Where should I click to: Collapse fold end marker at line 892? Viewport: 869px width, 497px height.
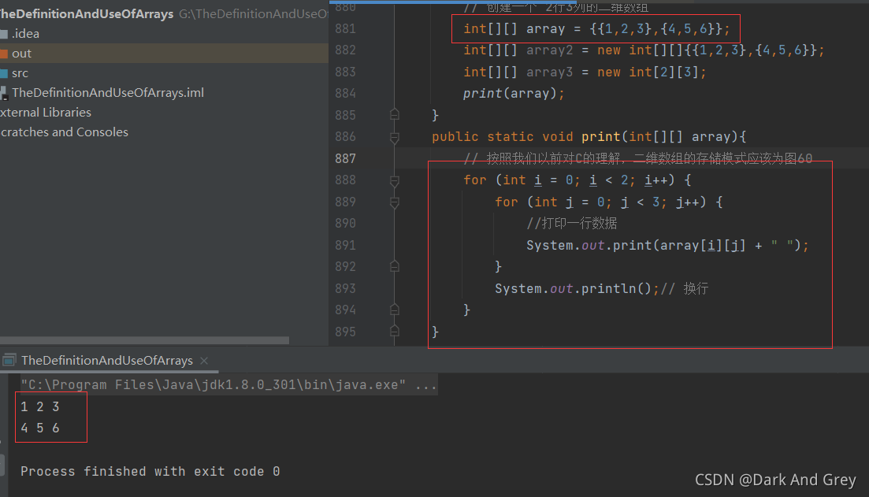395,266
